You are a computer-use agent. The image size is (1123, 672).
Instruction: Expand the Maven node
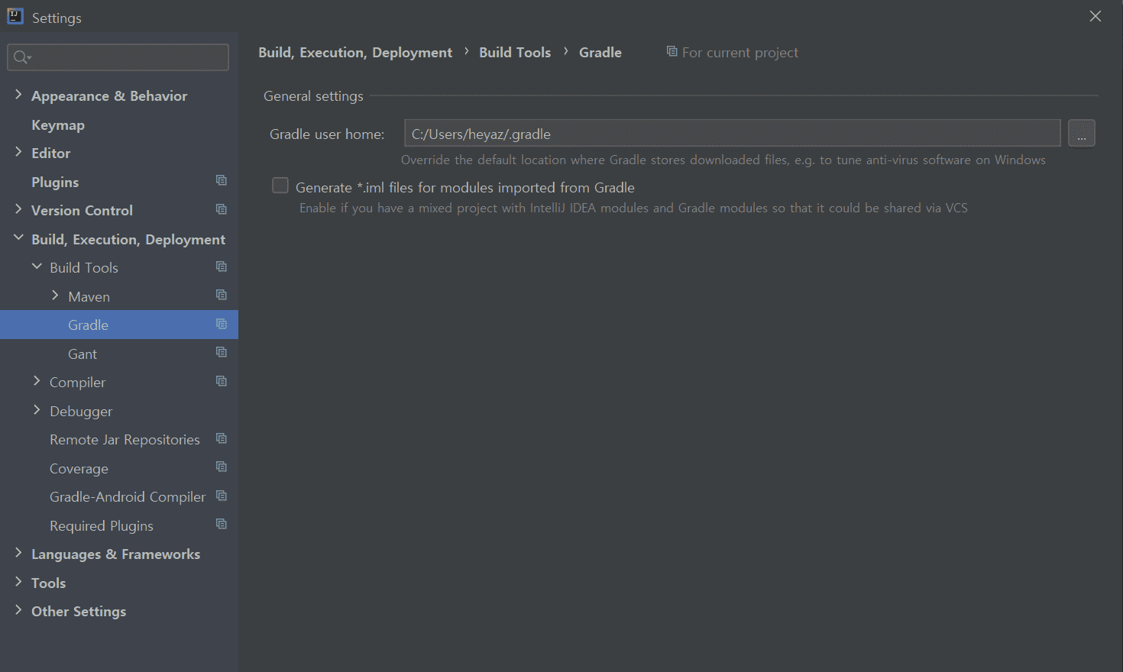click(55, 296)
